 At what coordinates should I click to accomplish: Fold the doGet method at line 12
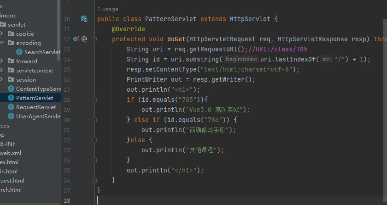tap(94, 39)
